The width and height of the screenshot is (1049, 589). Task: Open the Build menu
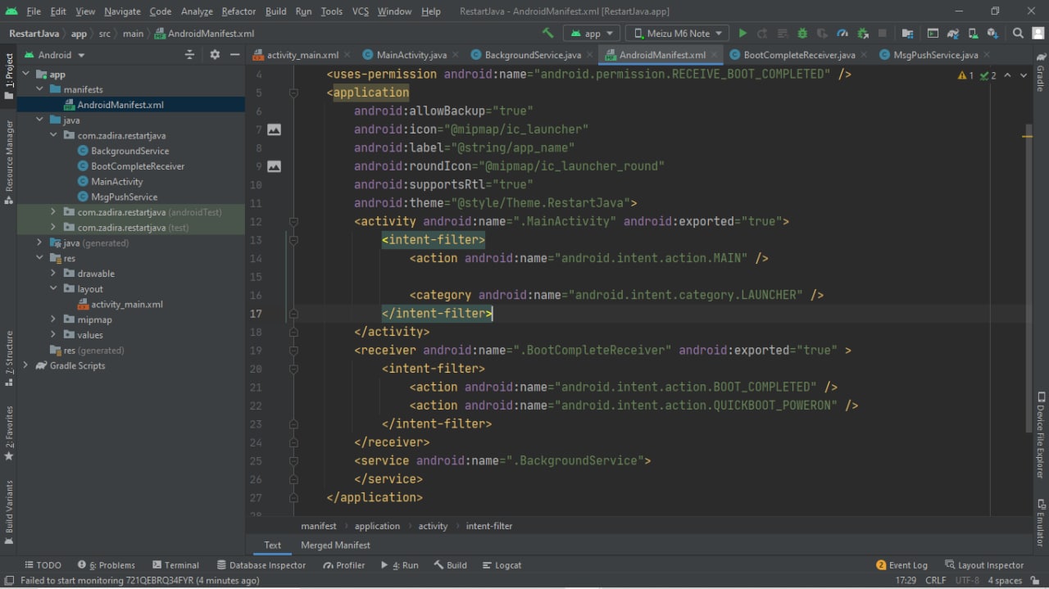point(276,11)
